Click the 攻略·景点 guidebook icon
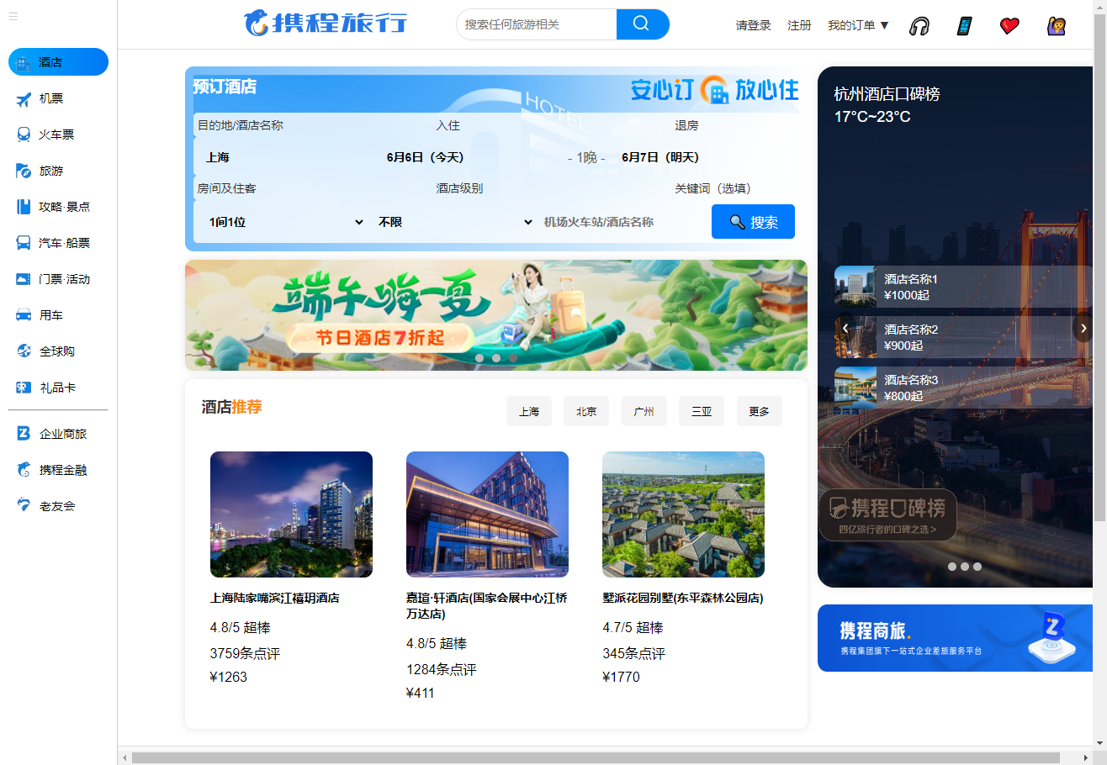Viewport: 1107px width, 765px height. point(24,207)
